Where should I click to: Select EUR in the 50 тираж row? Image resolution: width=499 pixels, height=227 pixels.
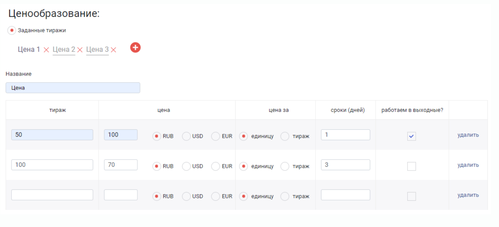[216, 136]
